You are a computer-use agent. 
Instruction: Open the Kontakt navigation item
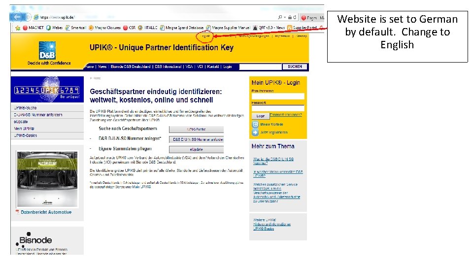(x=213, y=66)
